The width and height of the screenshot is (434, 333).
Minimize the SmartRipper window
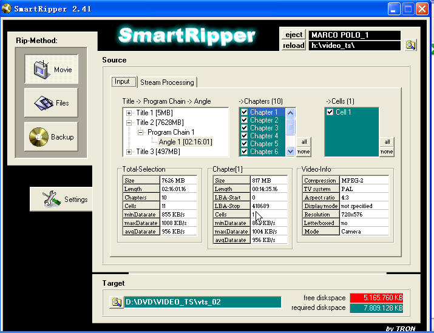tap(393, 9)
